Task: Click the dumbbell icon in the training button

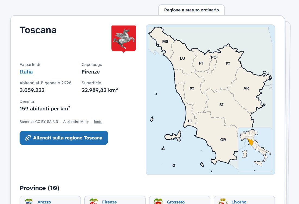Action: [28, 138]
